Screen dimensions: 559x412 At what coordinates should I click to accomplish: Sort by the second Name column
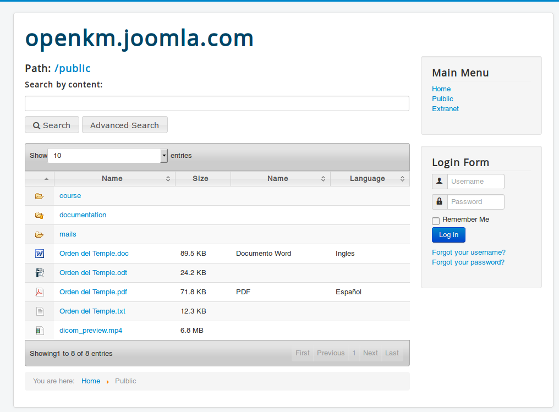tap(281, 179)
